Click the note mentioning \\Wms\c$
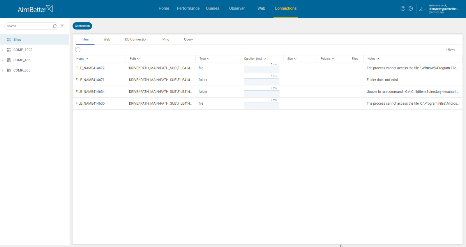The image size is (466, 247). click(x=412, y=68)
